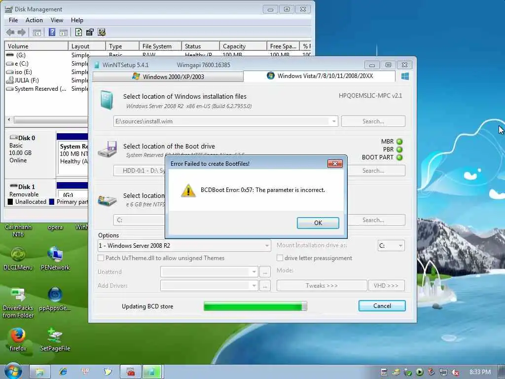Open Help via the blue question-mark toolbar icon

(x=52, y=32)
